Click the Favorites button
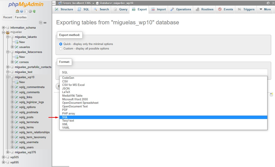This screenshot has height=167, width=275. (21, 17)
